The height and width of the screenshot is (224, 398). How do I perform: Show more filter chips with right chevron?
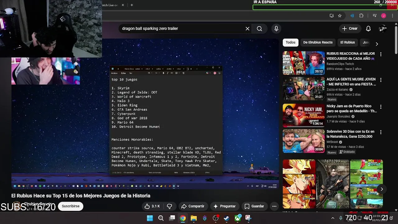click(x=377, y=44)
